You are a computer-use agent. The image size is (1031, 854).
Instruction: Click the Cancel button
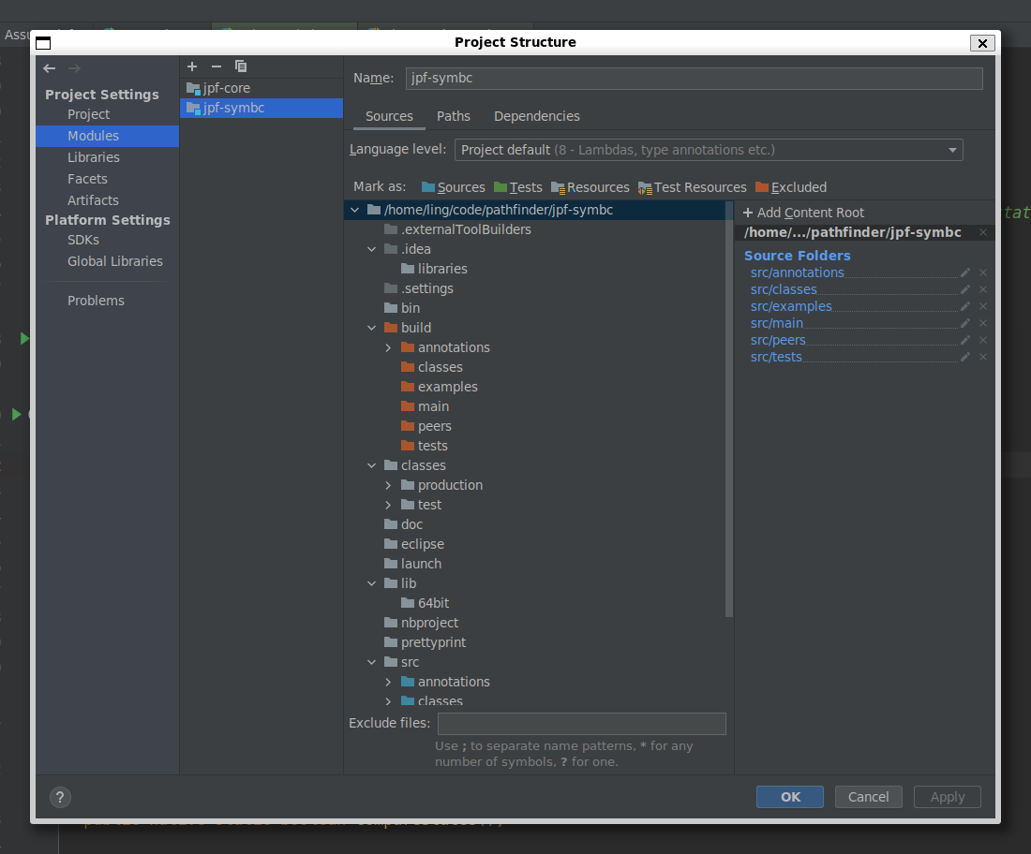(x=868, y=797)
